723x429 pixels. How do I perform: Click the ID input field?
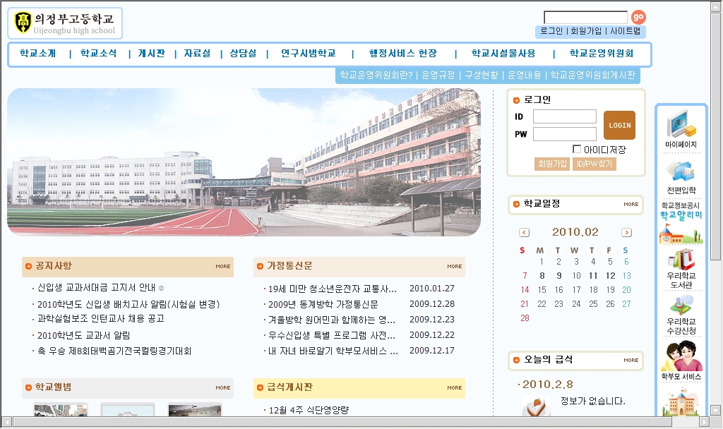pos(564,116)
